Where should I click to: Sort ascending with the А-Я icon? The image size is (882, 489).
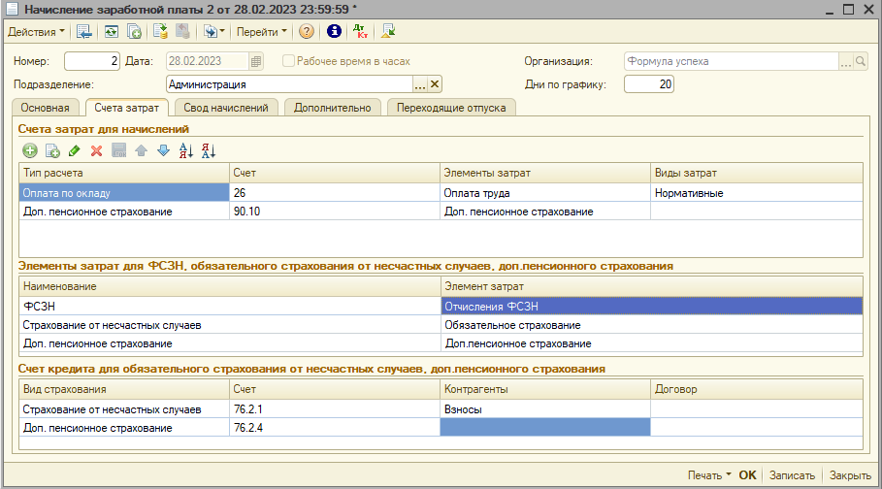pos(186,150)
